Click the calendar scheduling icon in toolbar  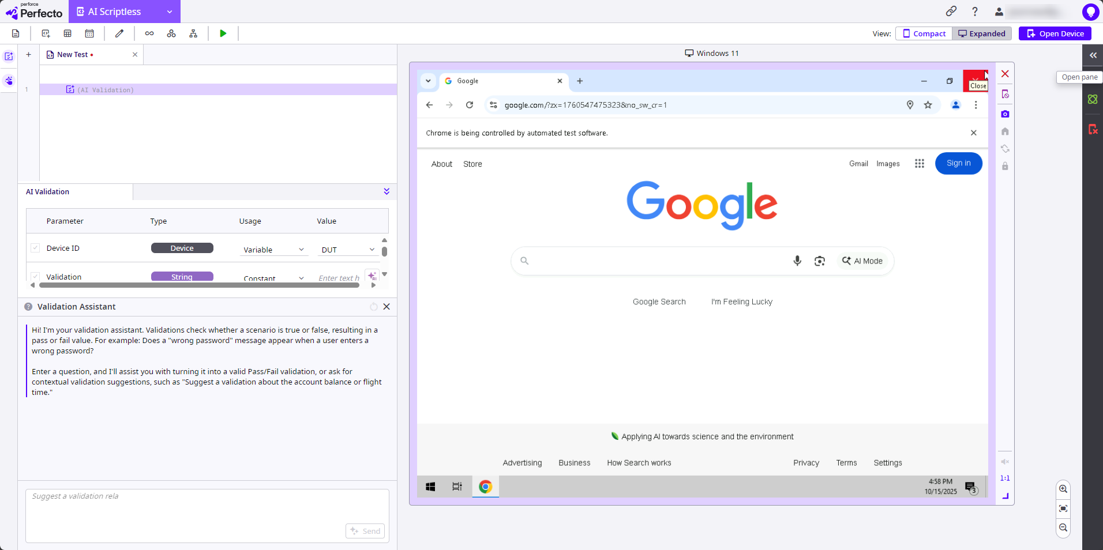[89, 33]
